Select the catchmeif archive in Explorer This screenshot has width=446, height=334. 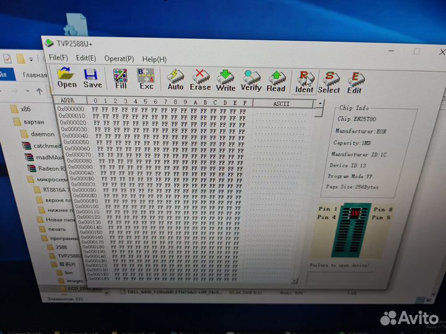(x=42, y=146)
